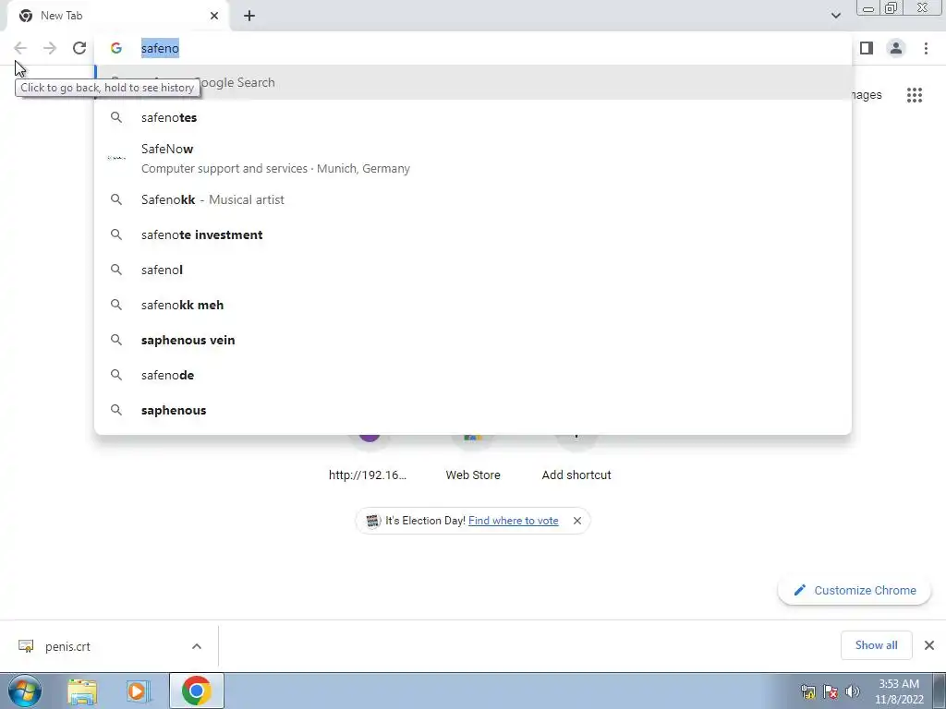Select the safeno Google Search row

pos(473,82)
